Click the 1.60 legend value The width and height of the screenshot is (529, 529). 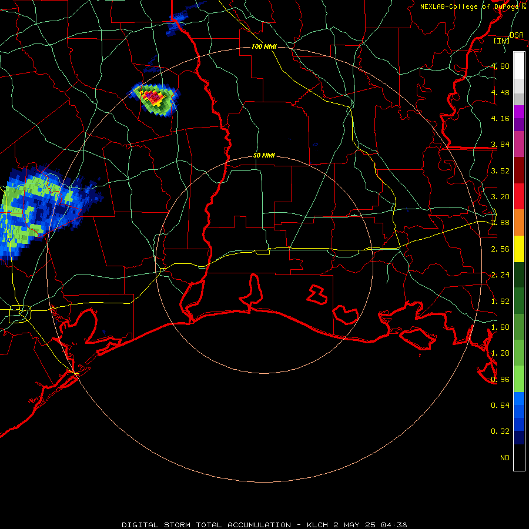pos(501,327)
